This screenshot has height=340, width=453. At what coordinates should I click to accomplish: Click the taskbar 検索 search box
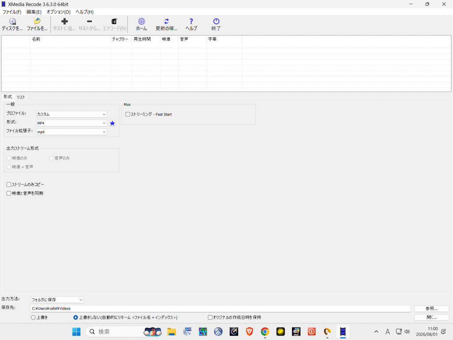(x=124, y=332)
